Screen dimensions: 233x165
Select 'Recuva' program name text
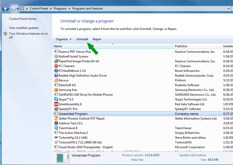pos(64,80)
